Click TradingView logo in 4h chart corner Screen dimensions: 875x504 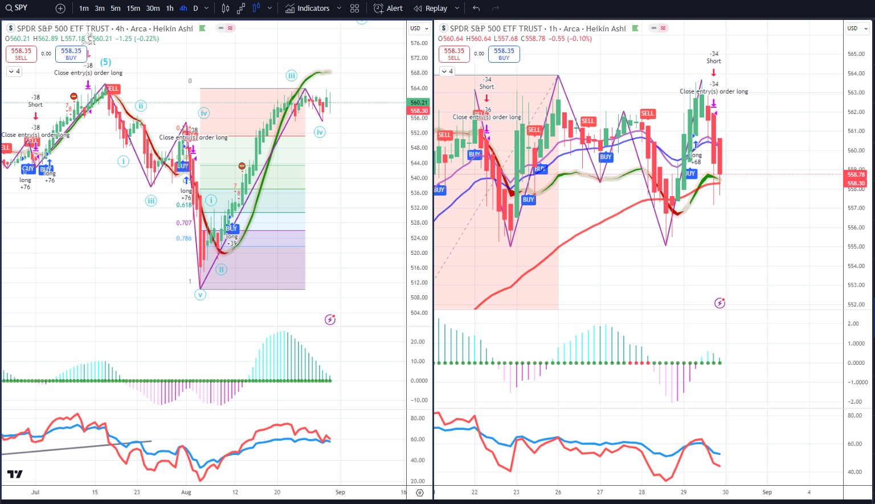(15, 474)
